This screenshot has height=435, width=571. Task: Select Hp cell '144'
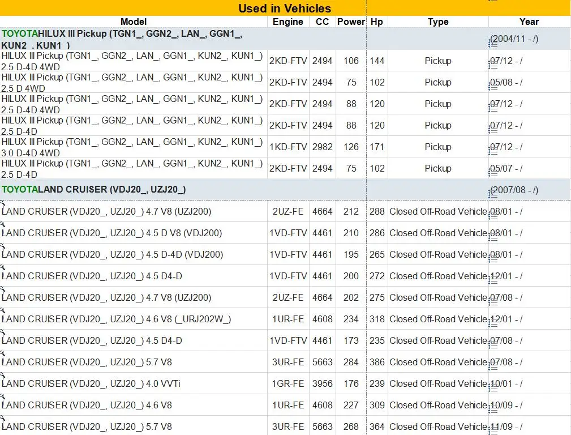377,61
